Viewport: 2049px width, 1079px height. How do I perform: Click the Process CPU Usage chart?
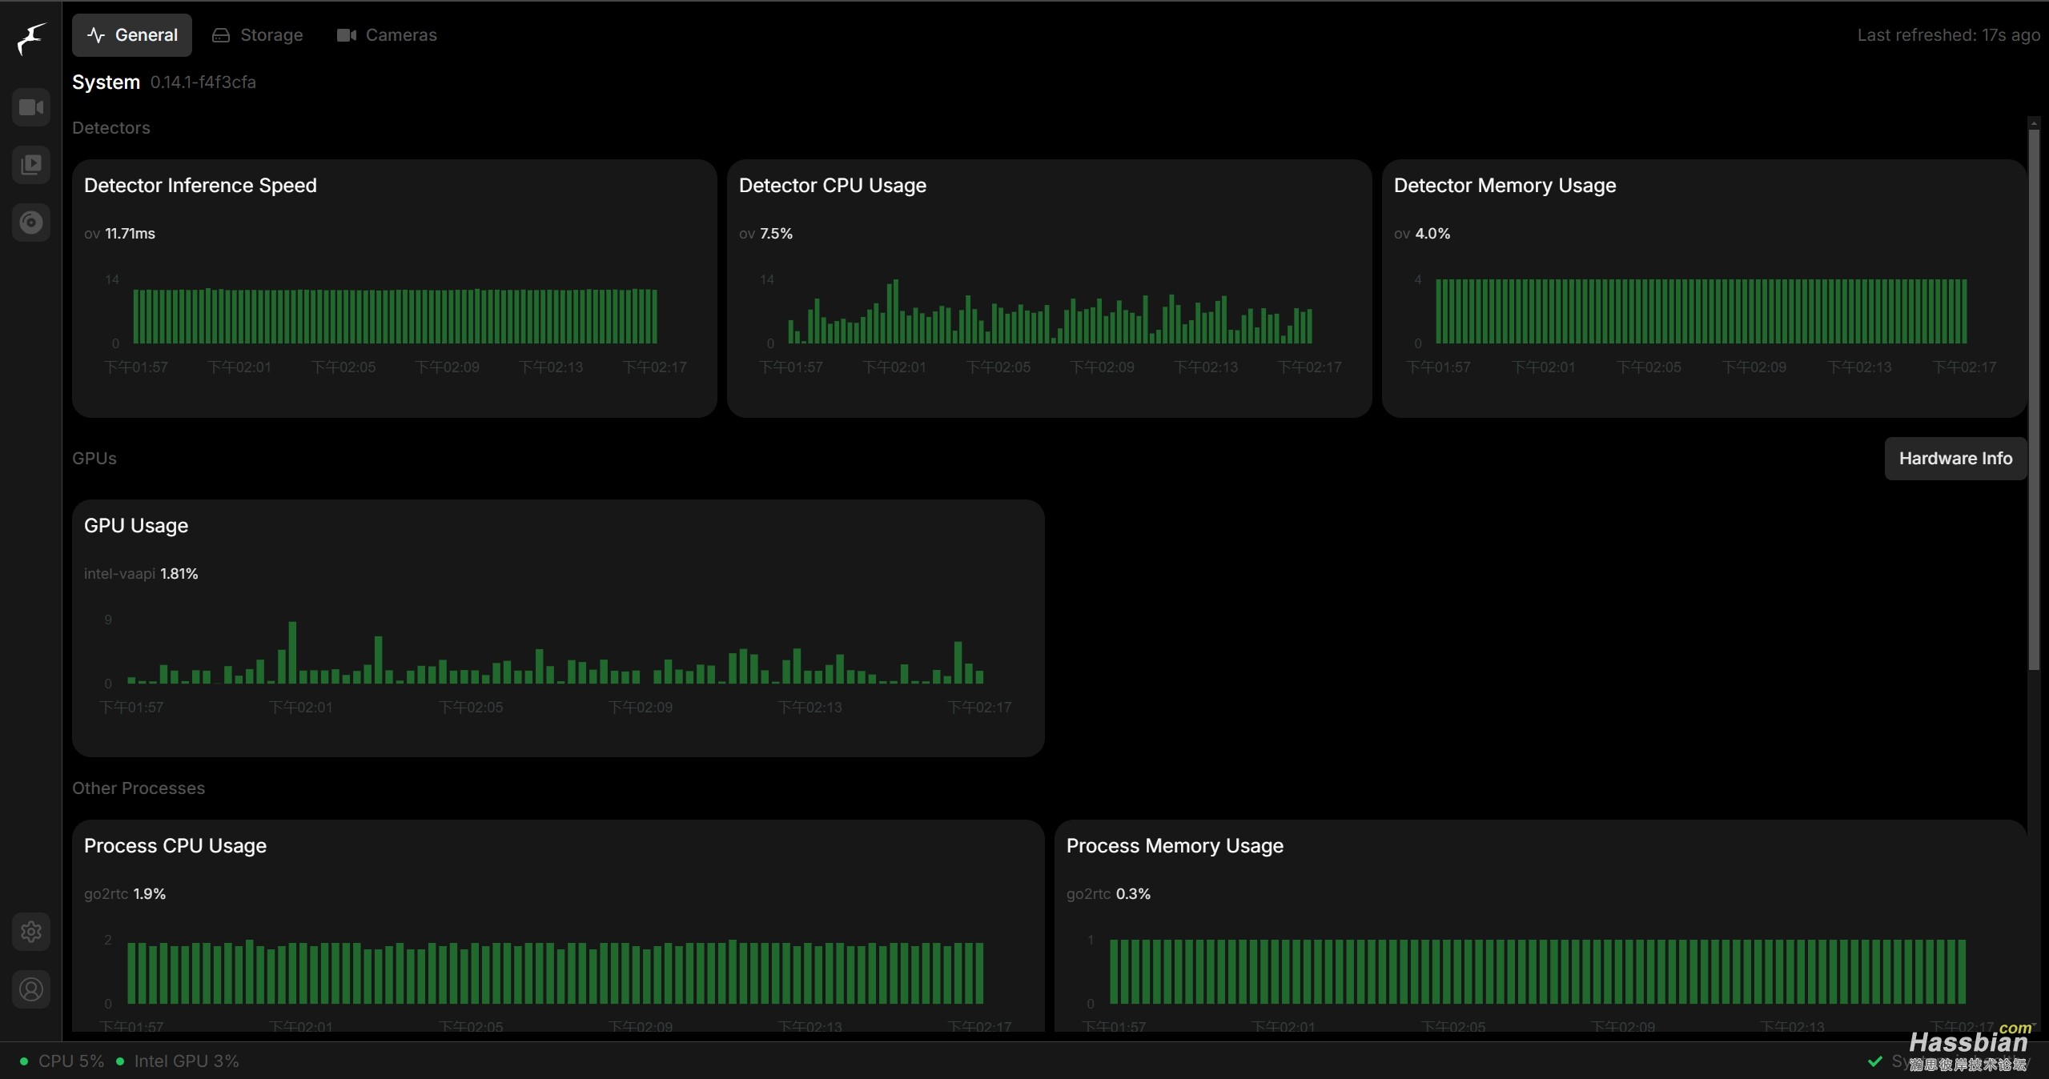pyautogui.click(x=557, y=973)
